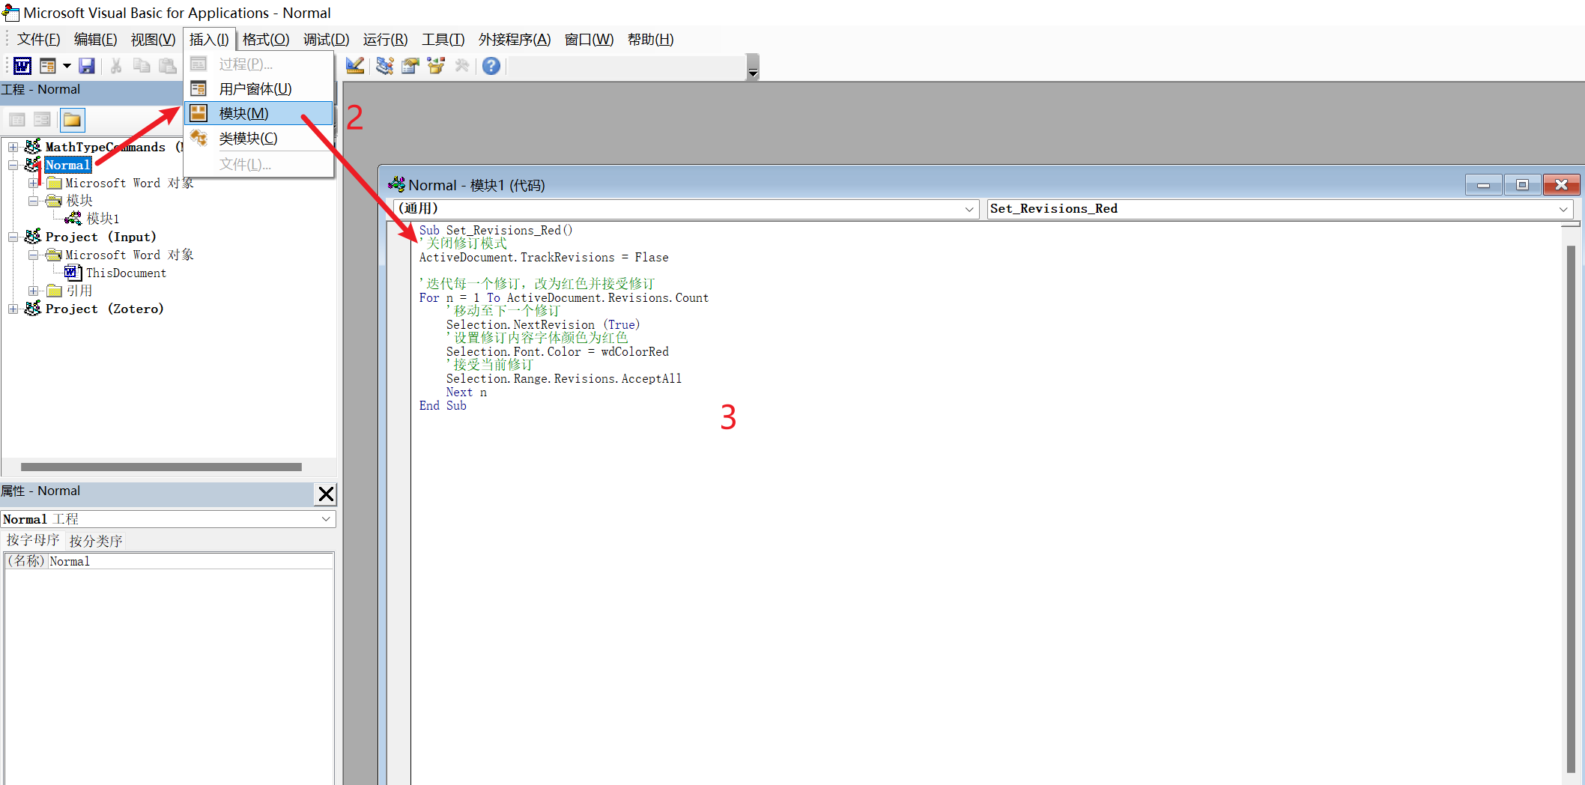Open the 帮助(H) menu
Viewport: 1585px width, 785px height.
pyautogui.click(x=650, y=40)
